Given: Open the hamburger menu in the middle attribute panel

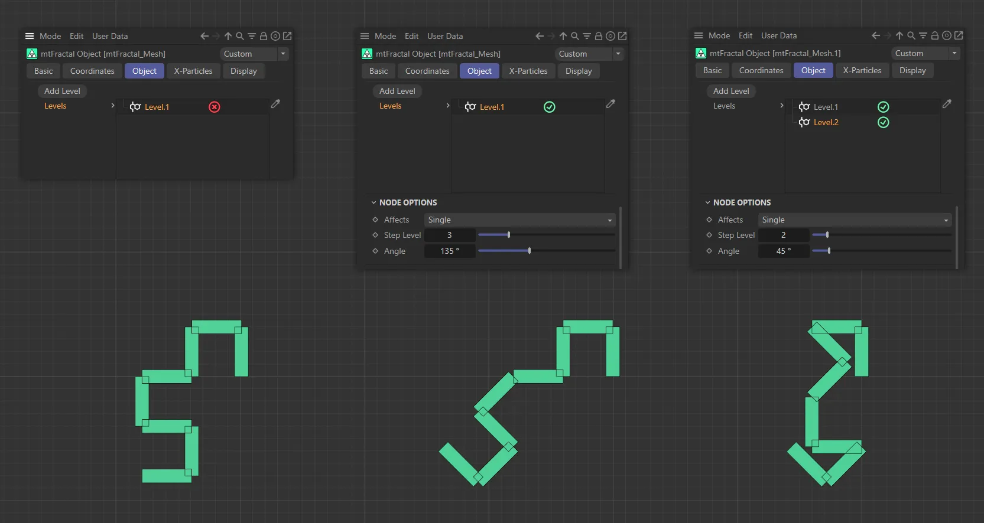Looking at the screenshot, I should pos(365,36).
